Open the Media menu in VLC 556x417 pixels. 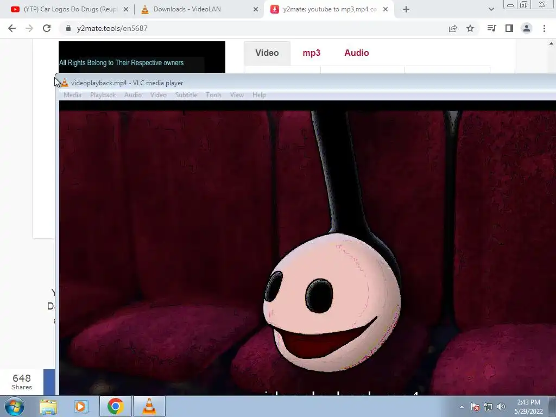point(72,95)
